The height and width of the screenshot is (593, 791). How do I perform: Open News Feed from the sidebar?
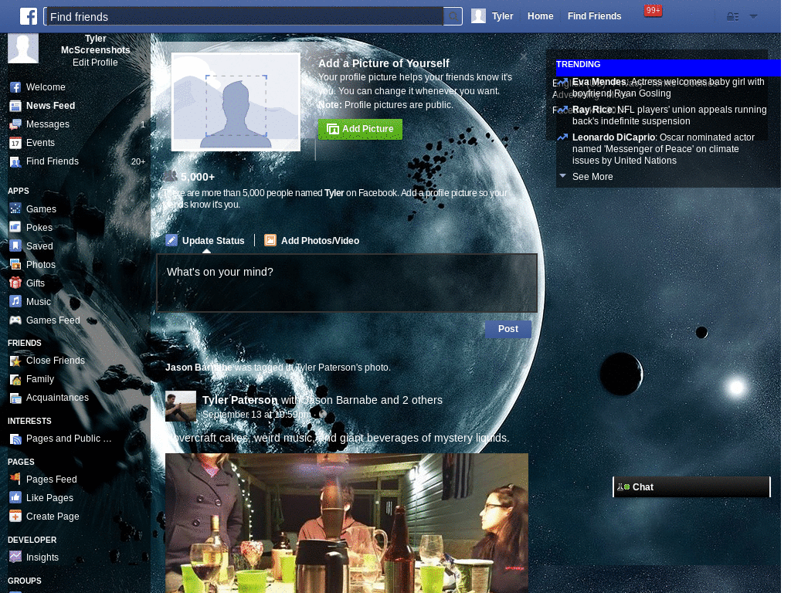(50, 106)
